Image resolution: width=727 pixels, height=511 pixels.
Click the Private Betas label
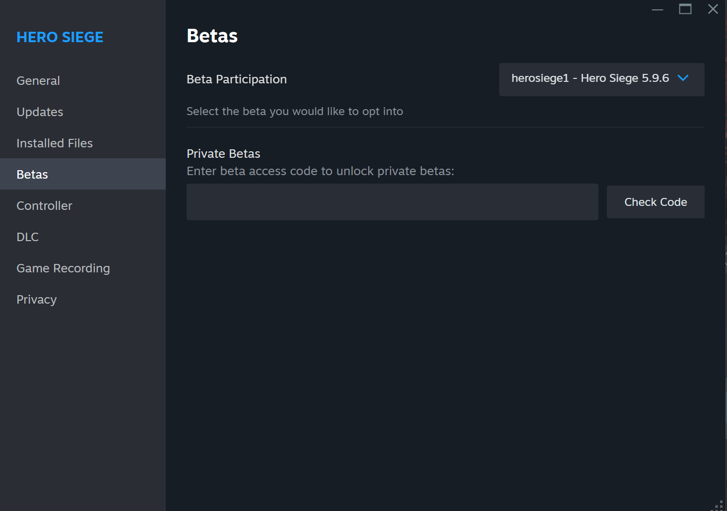click(x=223, y=154)
